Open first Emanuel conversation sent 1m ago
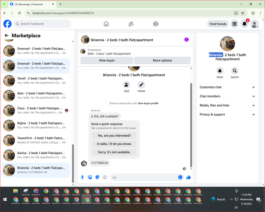Viewport: 265px width, 212px height. click(x=36, y=51)
